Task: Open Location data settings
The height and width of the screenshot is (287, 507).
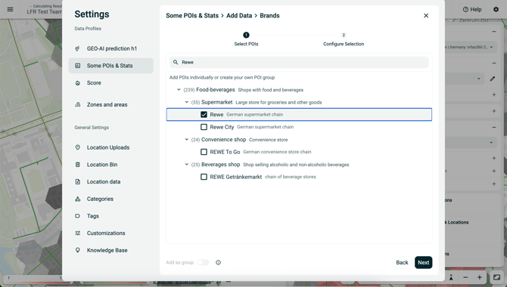Action: pyautogui.click(x=110, y=181)
